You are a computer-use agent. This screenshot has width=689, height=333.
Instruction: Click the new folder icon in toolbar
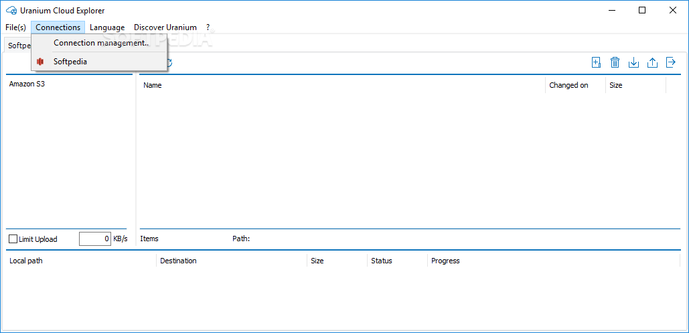click(x=597, y=62)
